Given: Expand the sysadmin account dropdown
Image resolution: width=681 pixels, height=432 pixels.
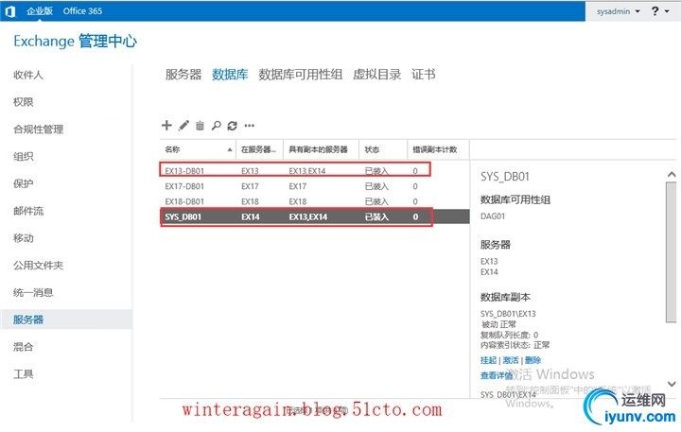Looking at the screenshot, I should (x=618, y=11).
